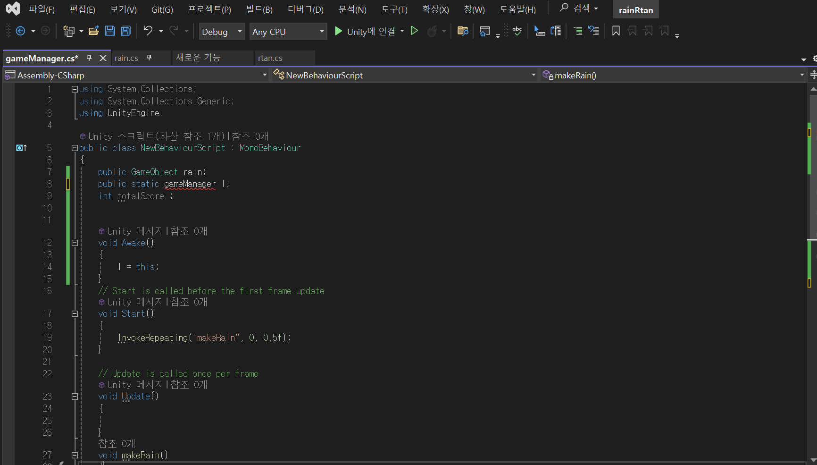This screenshot has width=817, height=465.
Task: Click the open file folder icon
Action: pyautogui.click(x=93, y=31)
